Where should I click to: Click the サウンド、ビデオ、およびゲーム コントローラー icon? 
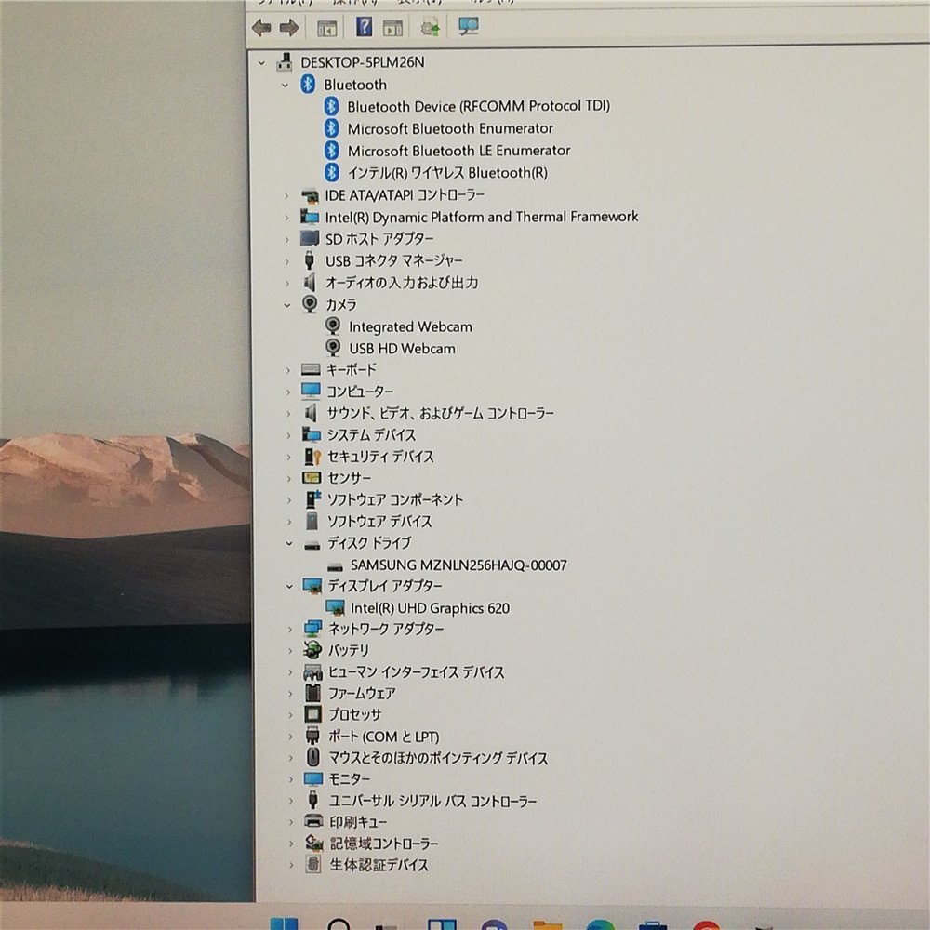pos(311,413)
